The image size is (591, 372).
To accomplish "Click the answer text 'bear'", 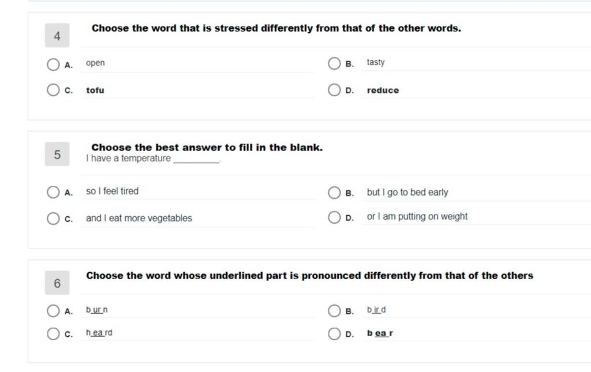I will pyautogui.click(x=380, y=333).
